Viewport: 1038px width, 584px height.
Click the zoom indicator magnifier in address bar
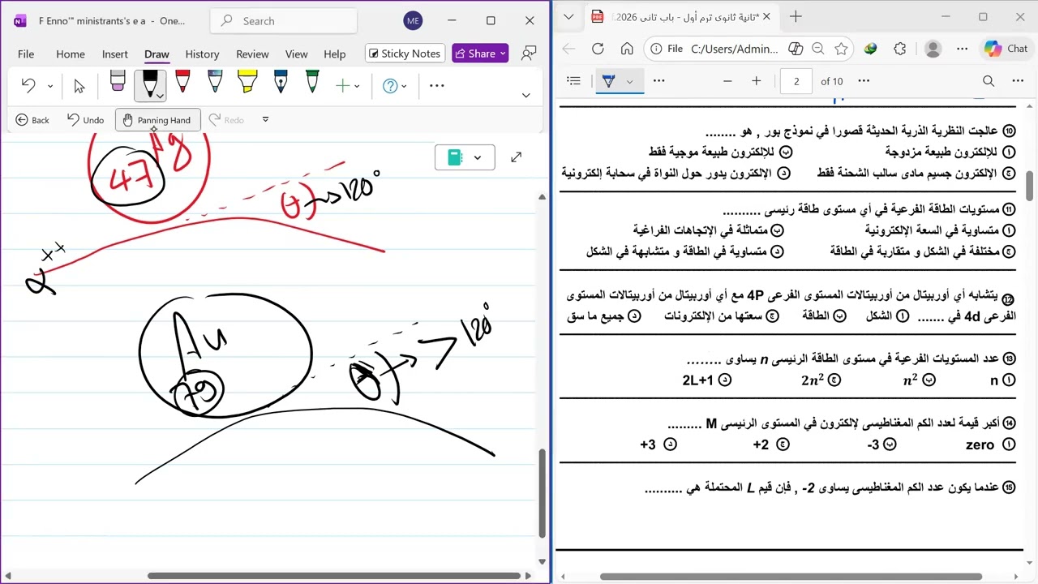coord(818,49)
